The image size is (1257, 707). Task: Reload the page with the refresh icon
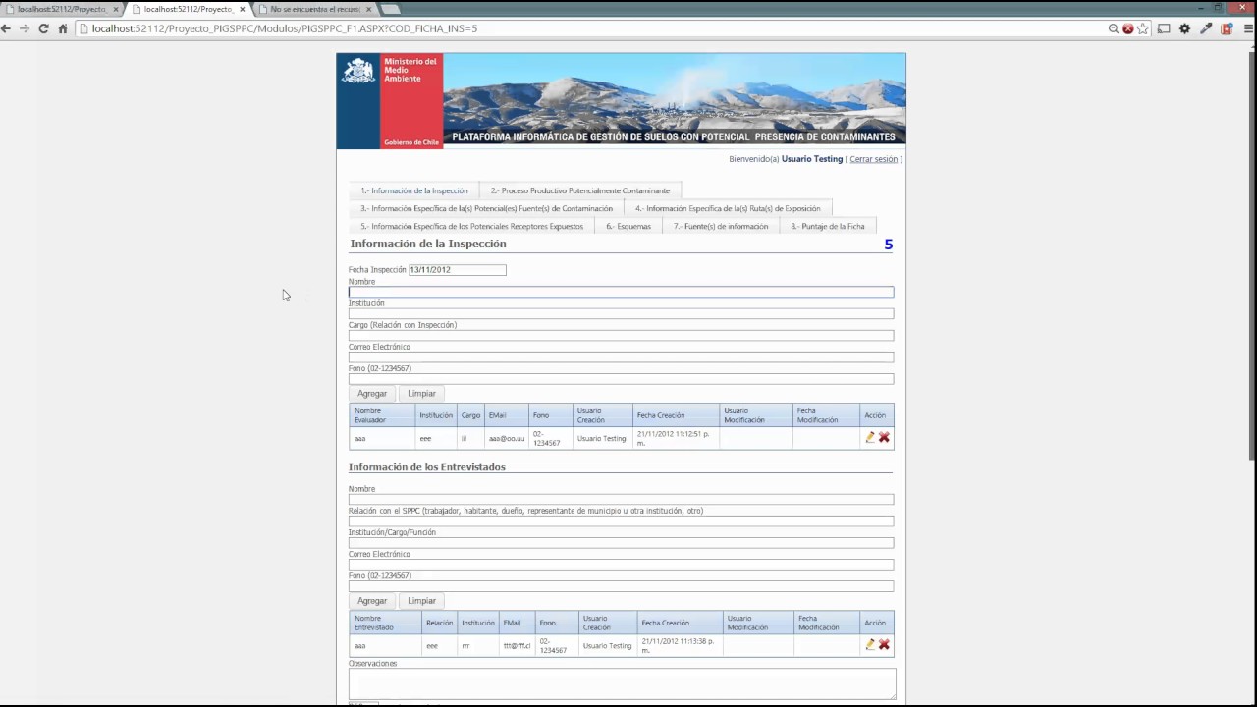click(43, 28)
